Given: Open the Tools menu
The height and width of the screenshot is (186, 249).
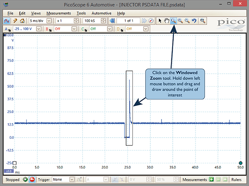Looking at the screenshot, I should 81,13.
